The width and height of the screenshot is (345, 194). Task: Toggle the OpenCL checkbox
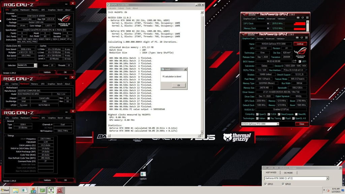click(x=257, y=114)
